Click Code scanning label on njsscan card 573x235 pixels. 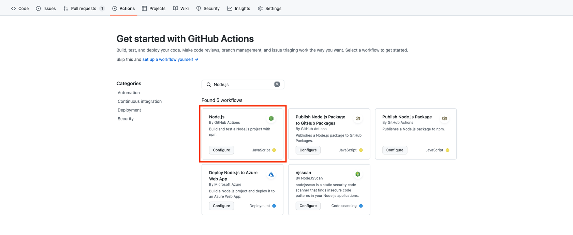(344, 206)
